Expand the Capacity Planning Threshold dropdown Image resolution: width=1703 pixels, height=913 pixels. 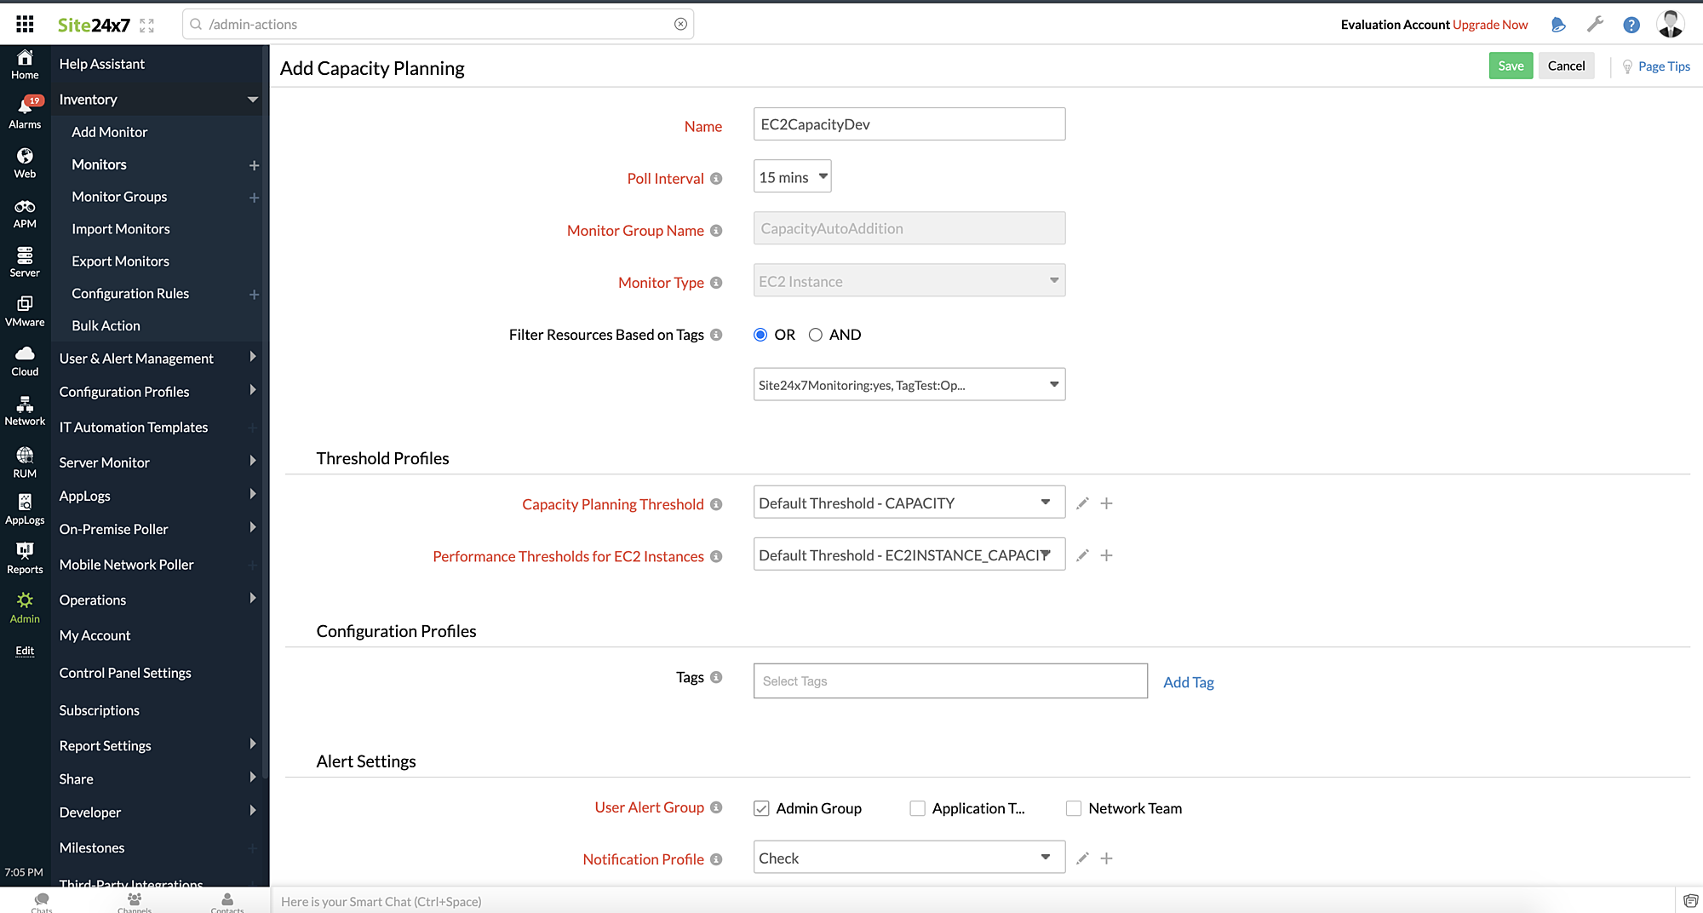(x=1046, y=502)
